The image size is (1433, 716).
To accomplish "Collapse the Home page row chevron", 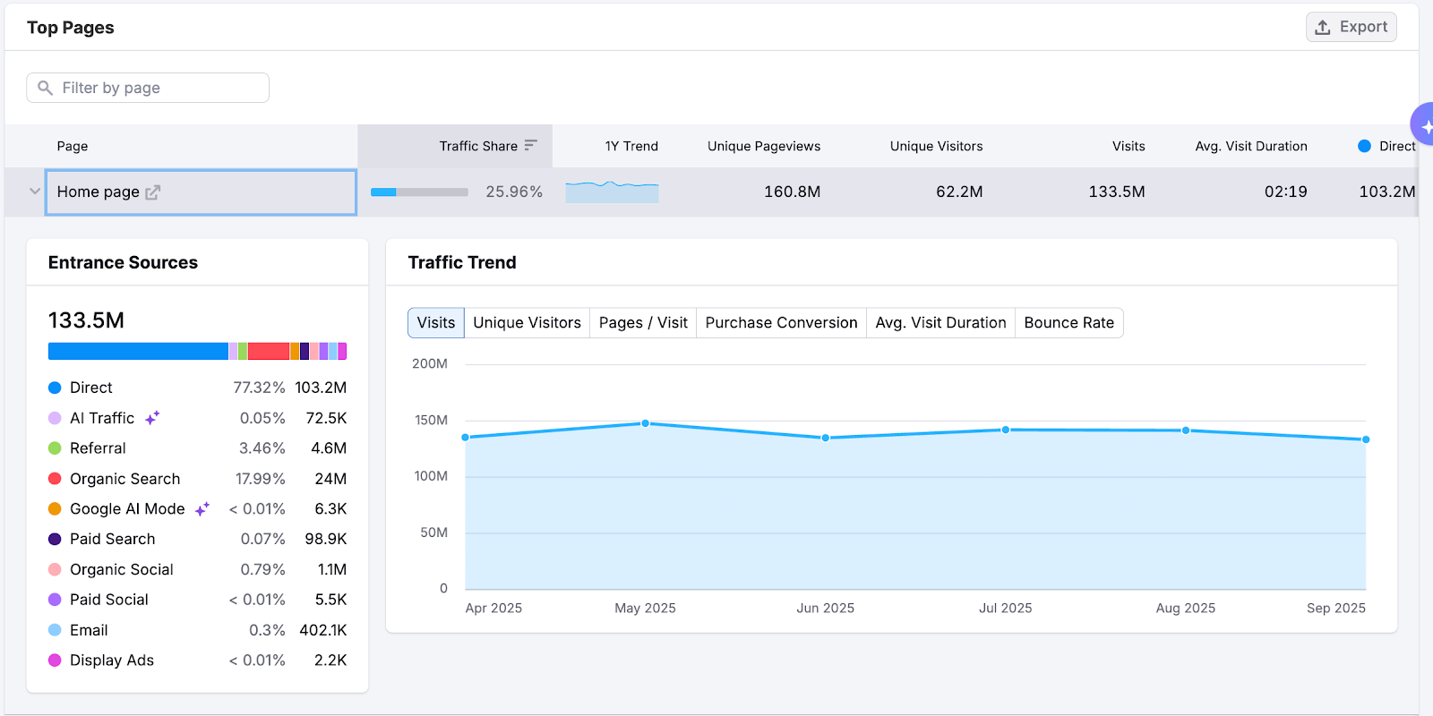I will click(x=35, y=192).
